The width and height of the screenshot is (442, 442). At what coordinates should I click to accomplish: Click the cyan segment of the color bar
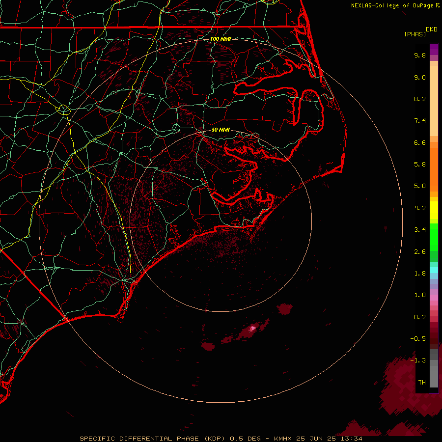434,270
